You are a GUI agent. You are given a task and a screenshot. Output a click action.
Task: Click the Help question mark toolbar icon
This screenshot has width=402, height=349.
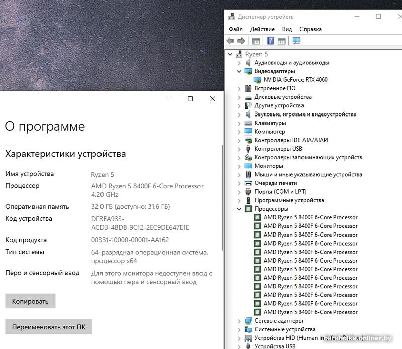pyautogui.click(x=270, y=41)
